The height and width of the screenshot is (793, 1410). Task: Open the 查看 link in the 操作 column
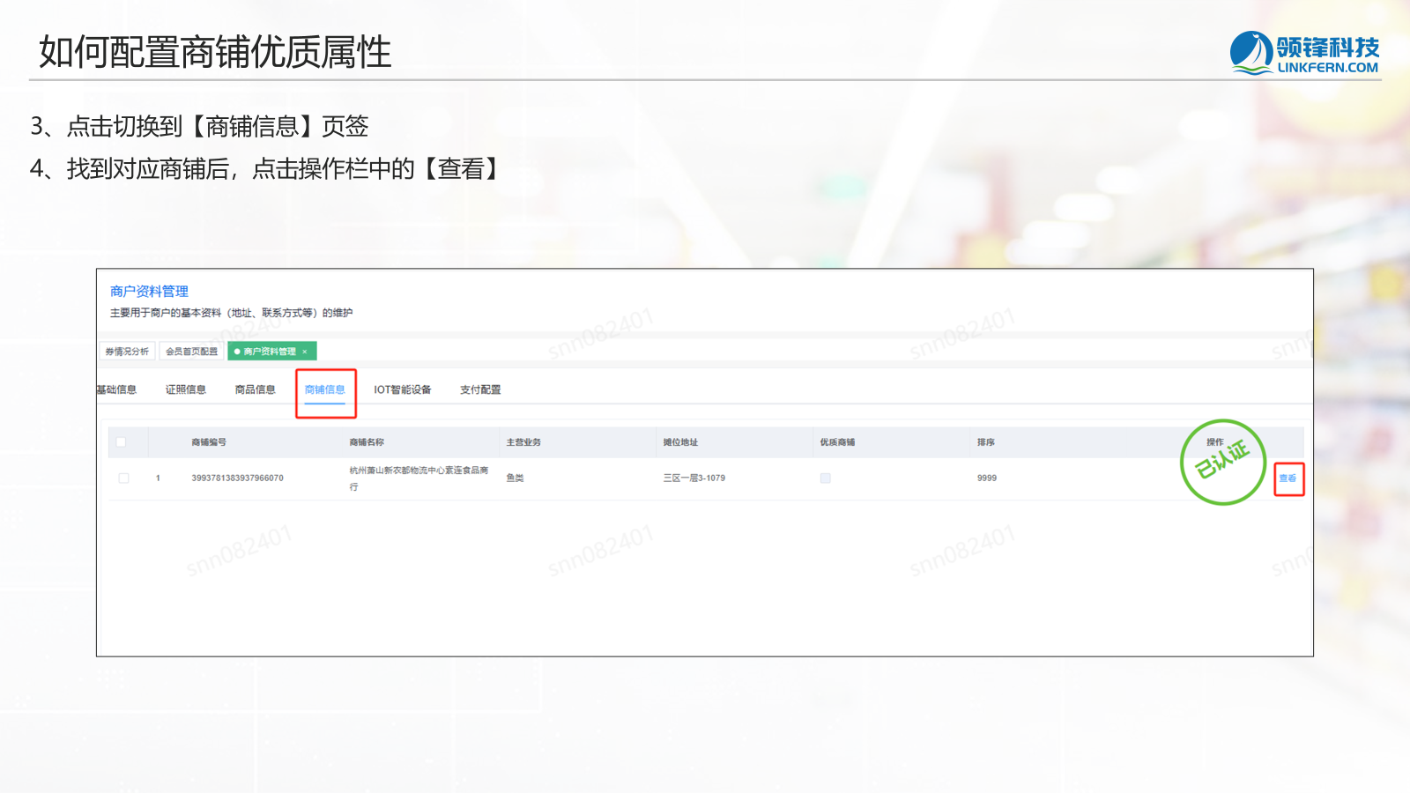(x=1288, y=478)
